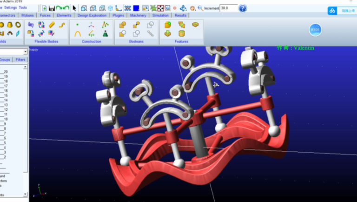The image size is (357, 202).
Task: Open the dropdown above the Groups tab
Action: pos(26,52)
